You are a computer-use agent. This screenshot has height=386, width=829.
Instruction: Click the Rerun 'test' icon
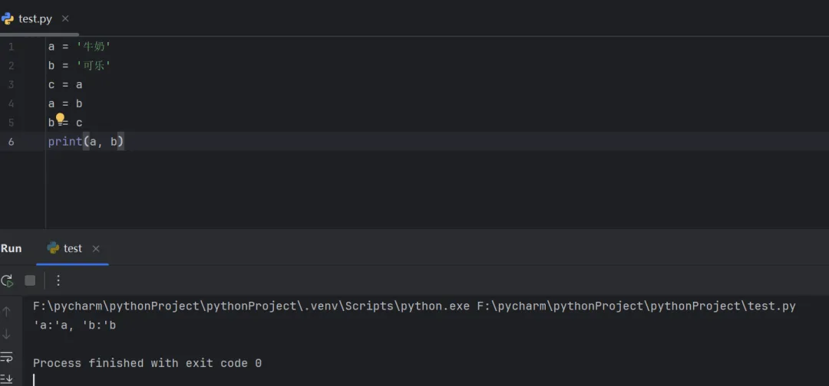click(7, 280)
